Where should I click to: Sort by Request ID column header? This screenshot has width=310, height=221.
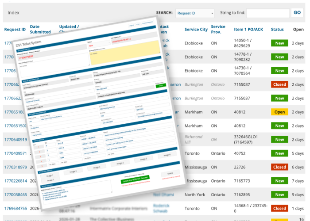pyautogui.click(x=15, y=30)
